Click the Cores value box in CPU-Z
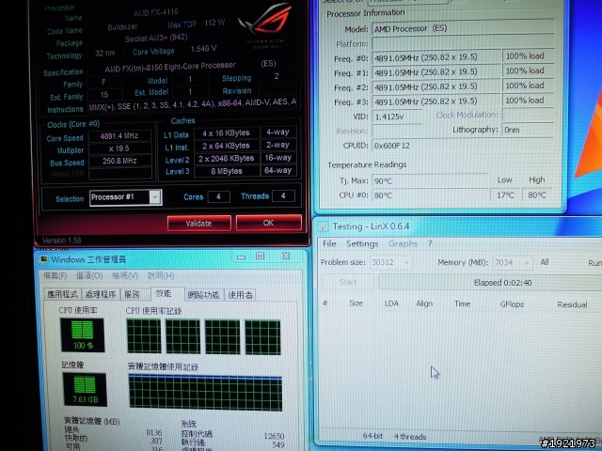The image size is (602, 451). [x=218, y=196]
